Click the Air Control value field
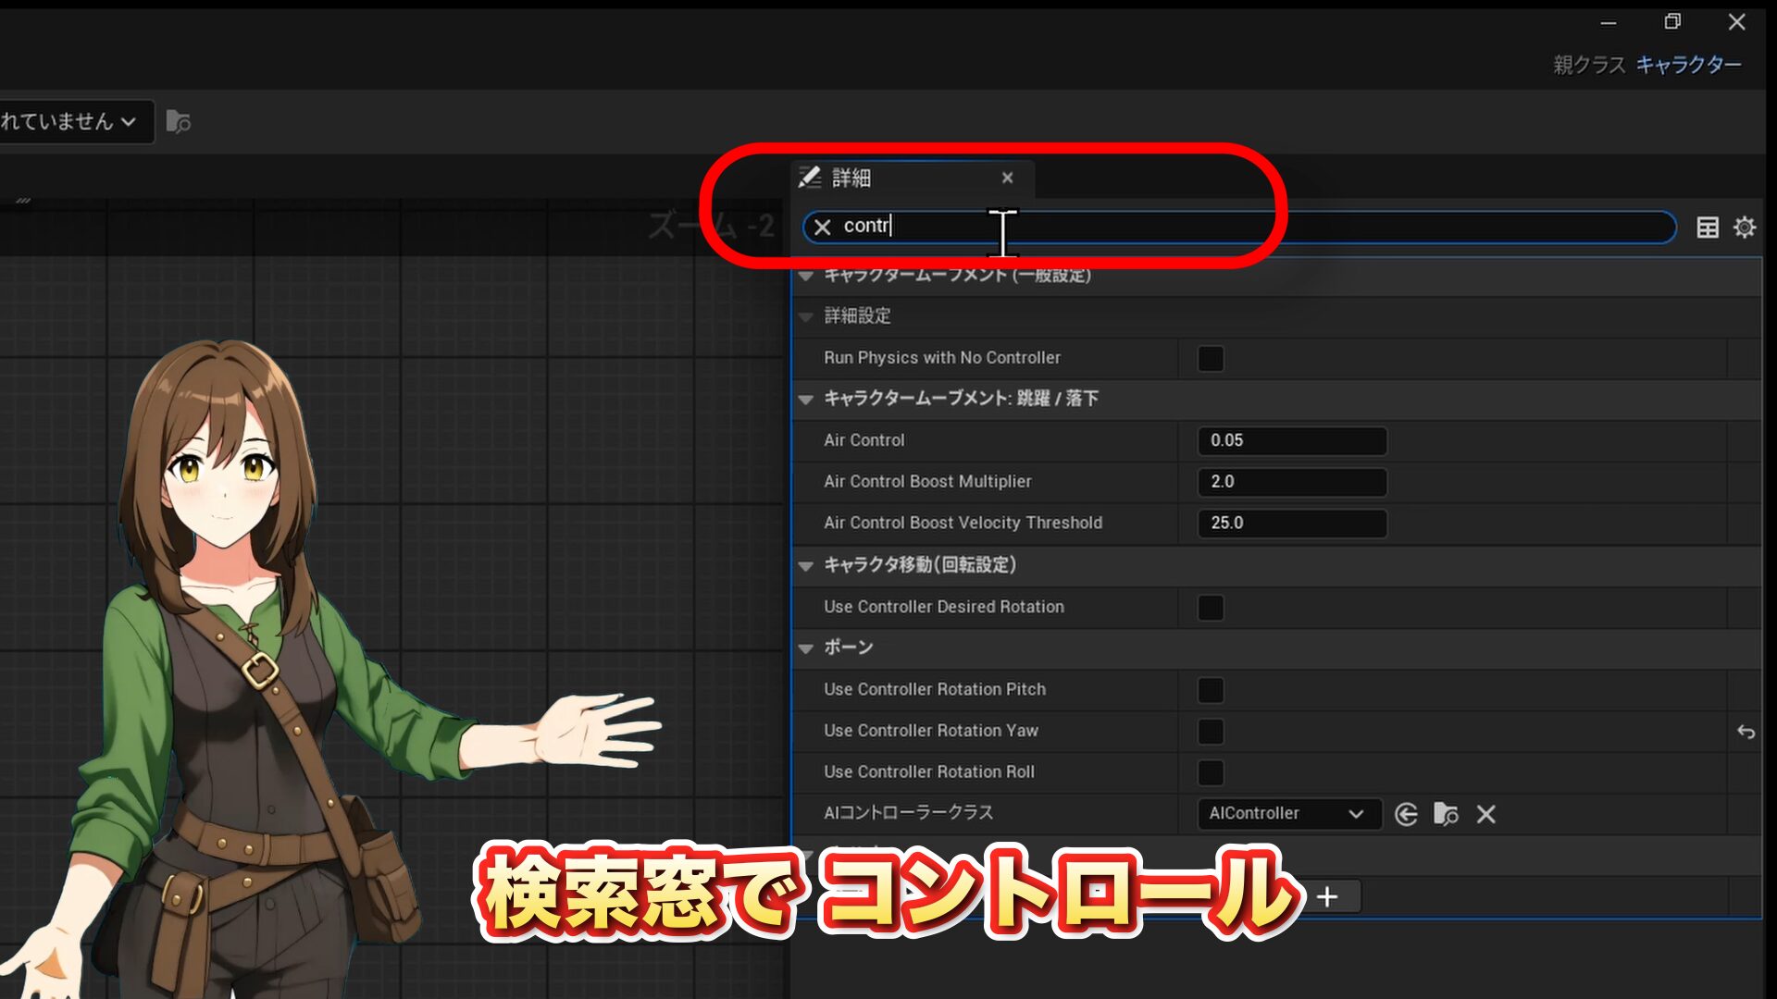The height and width of the screenshot is (999, 1777). (1291, 441)
